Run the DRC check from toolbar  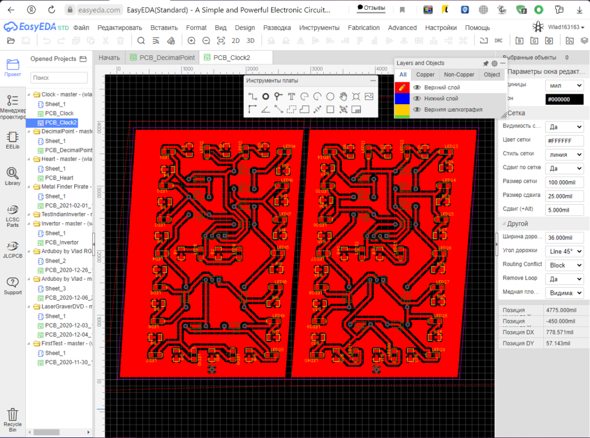(499, 41)
